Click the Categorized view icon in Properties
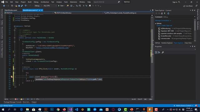The height and width of the screenshot is (112, 200). click(x=156, y=53)
